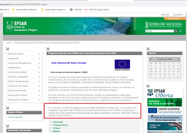The image size is (187, 133).
Task: Open the Generalitat Valencia bookmark folder icon
Action: (x=13, y=9)
